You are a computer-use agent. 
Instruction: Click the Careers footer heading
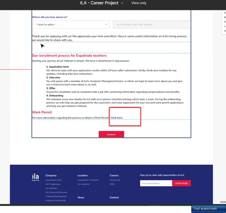click(114, 175)
